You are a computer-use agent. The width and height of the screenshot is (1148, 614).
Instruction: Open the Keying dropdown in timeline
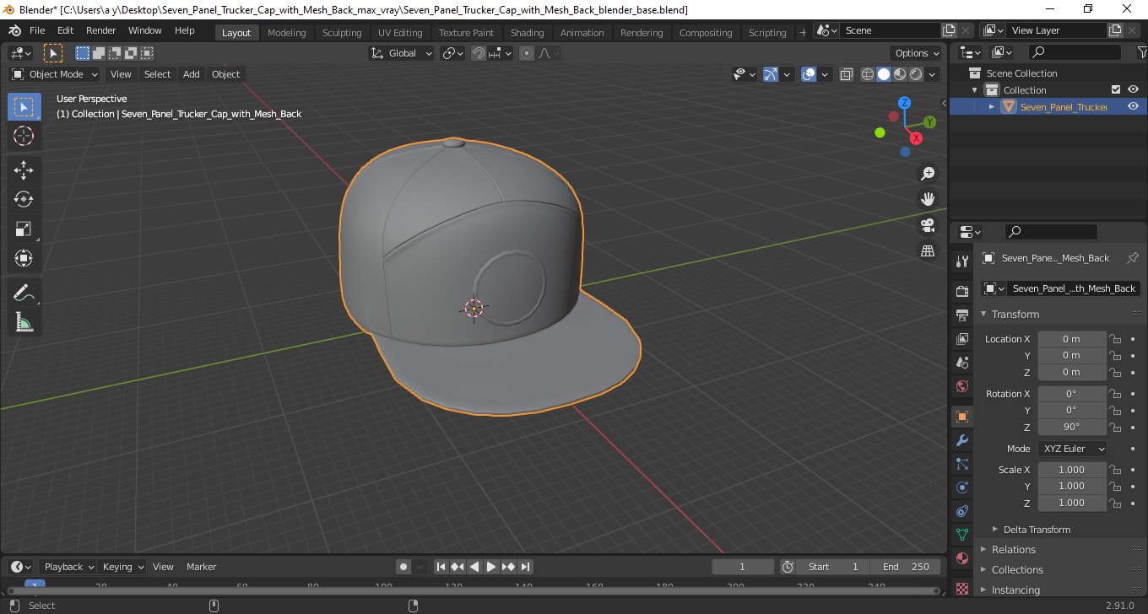[123, 567]
